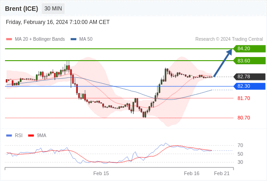The height and width of the screenshot is (181, 267).
Task: Click the Feb 15 date axis label
Action: click(x=101, y=173)
